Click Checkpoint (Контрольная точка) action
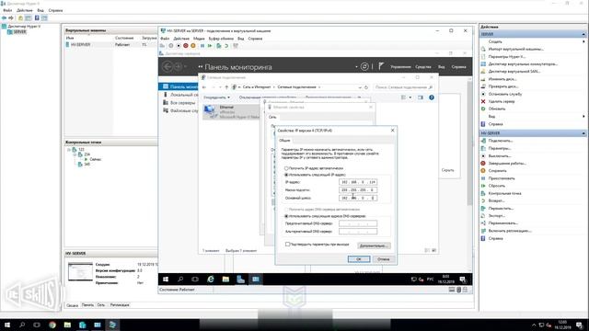Viewport: 589px width, 331px height. click(504, 193)
